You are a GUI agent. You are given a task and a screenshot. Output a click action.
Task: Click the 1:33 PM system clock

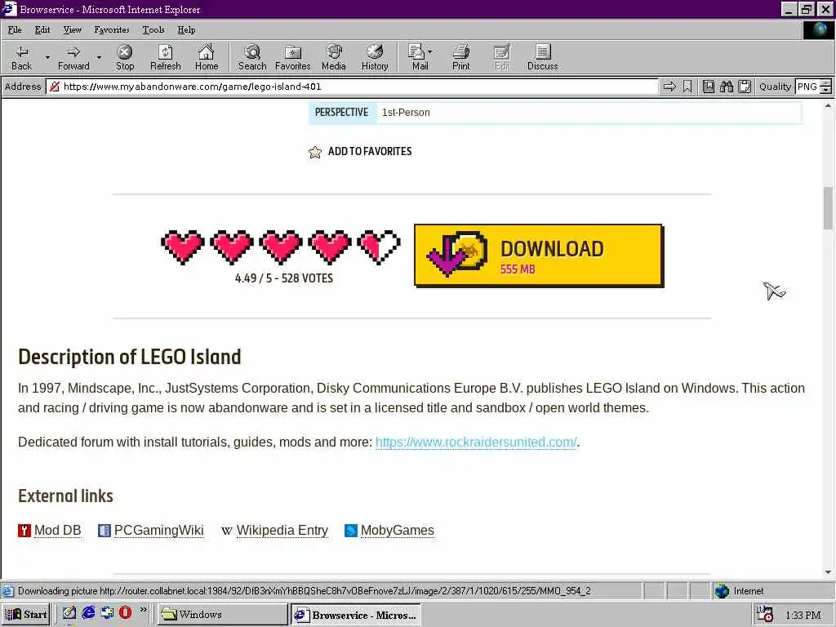[x=803, y=616]
